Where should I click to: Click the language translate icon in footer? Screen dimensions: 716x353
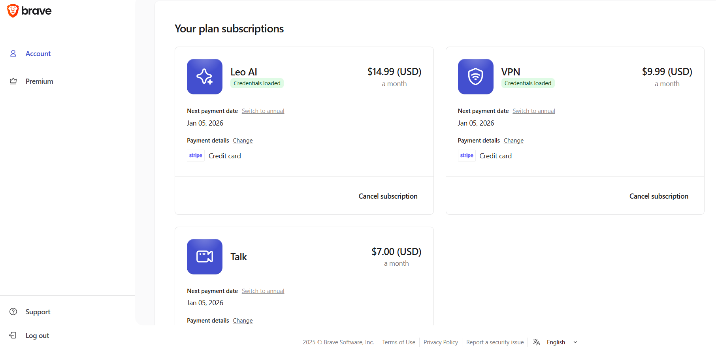(536, 342)
